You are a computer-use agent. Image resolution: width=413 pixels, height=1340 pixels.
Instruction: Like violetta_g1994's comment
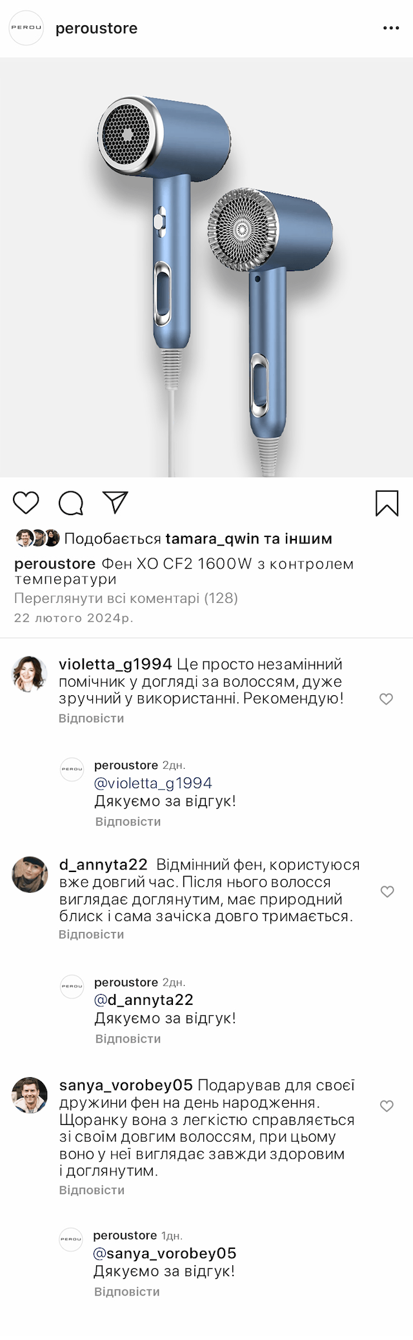pyautogui.click(x=386, y=699)
